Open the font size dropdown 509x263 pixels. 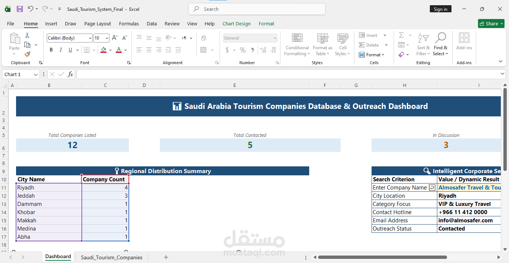tap(107, 38)
